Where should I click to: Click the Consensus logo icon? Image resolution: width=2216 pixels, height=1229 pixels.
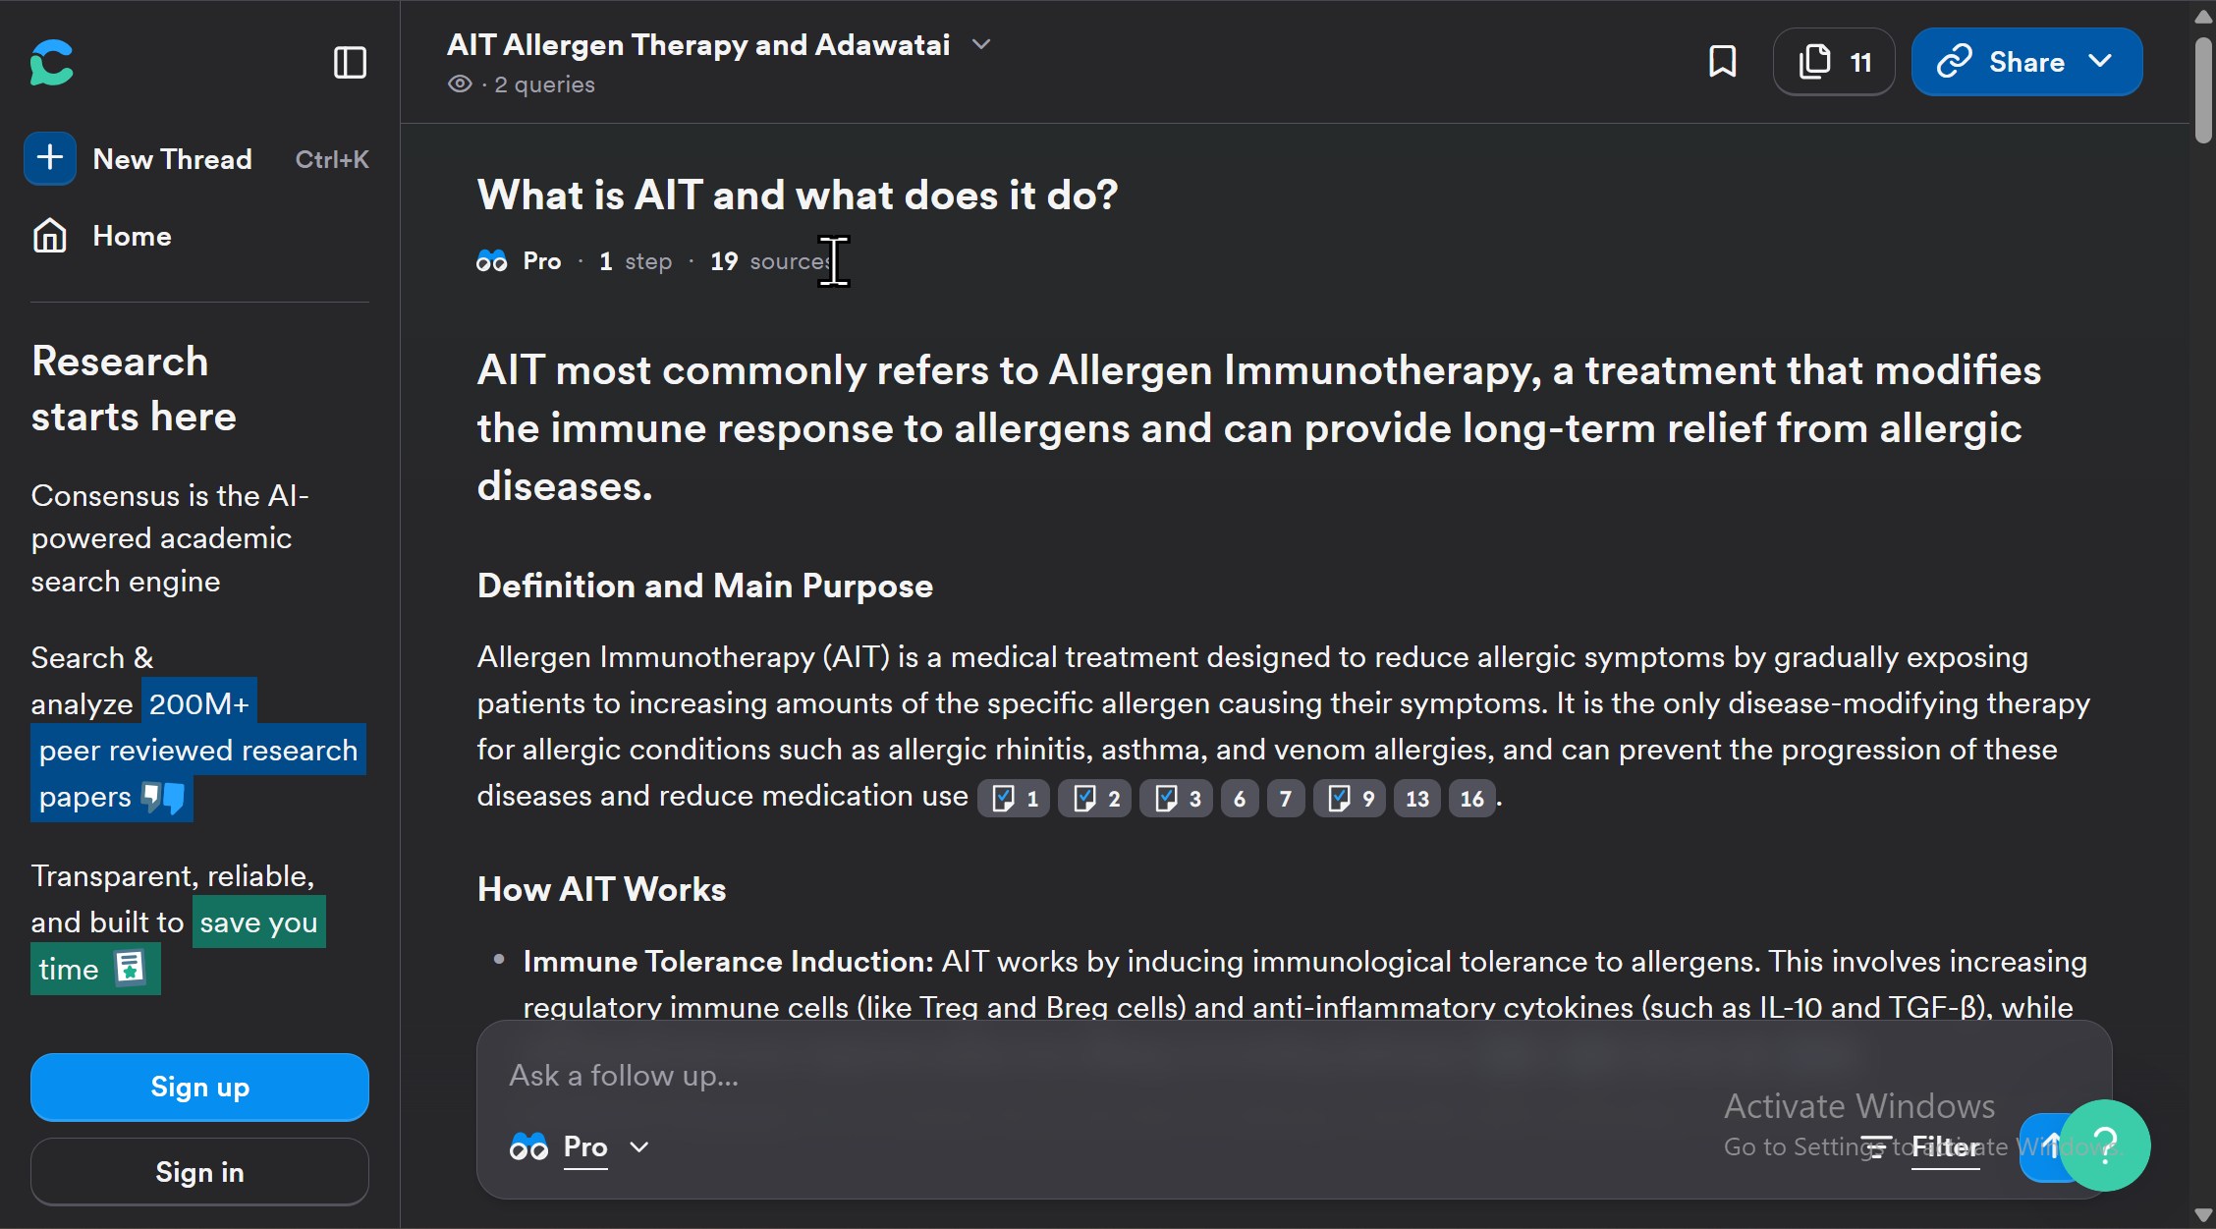(52, 63)
